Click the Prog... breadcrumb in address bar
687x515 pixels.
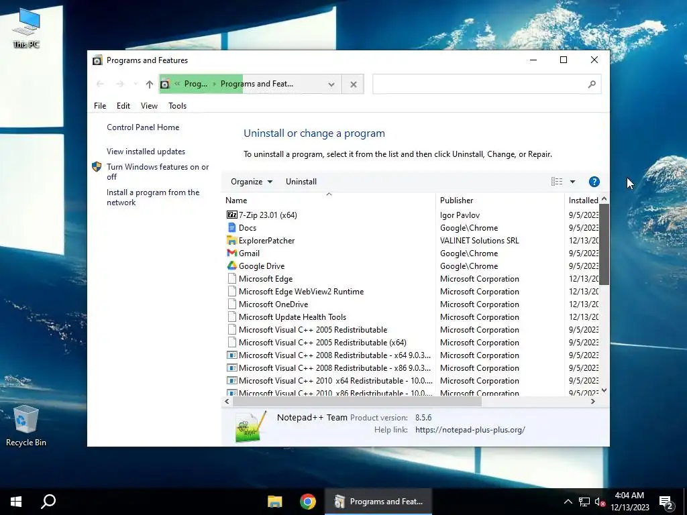click(x=195, y=84)
